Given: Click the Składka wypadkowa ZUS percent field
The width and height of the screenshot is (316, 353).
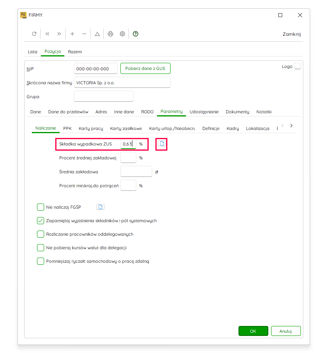Looking at the screenshot, I should 128,144.
